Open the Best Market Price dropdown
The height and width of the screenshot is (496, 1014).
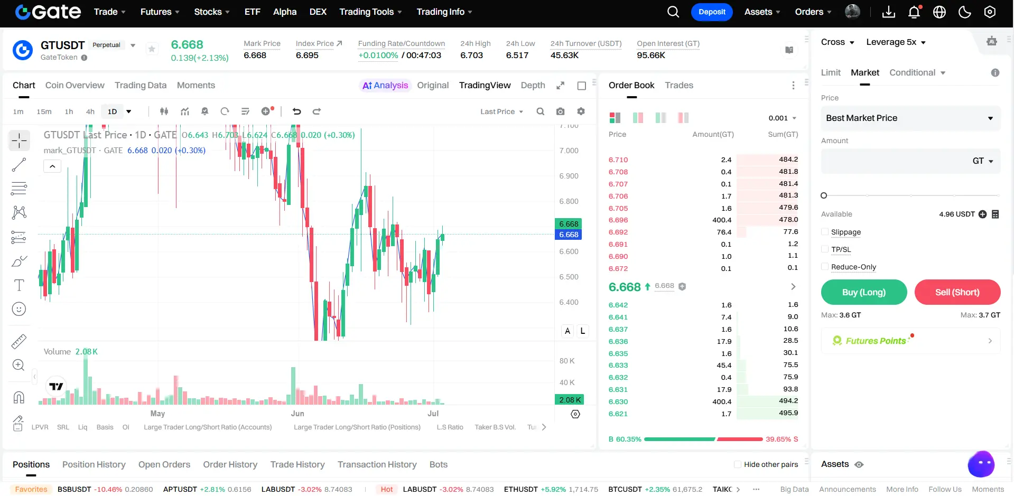(x=910, y=118)
